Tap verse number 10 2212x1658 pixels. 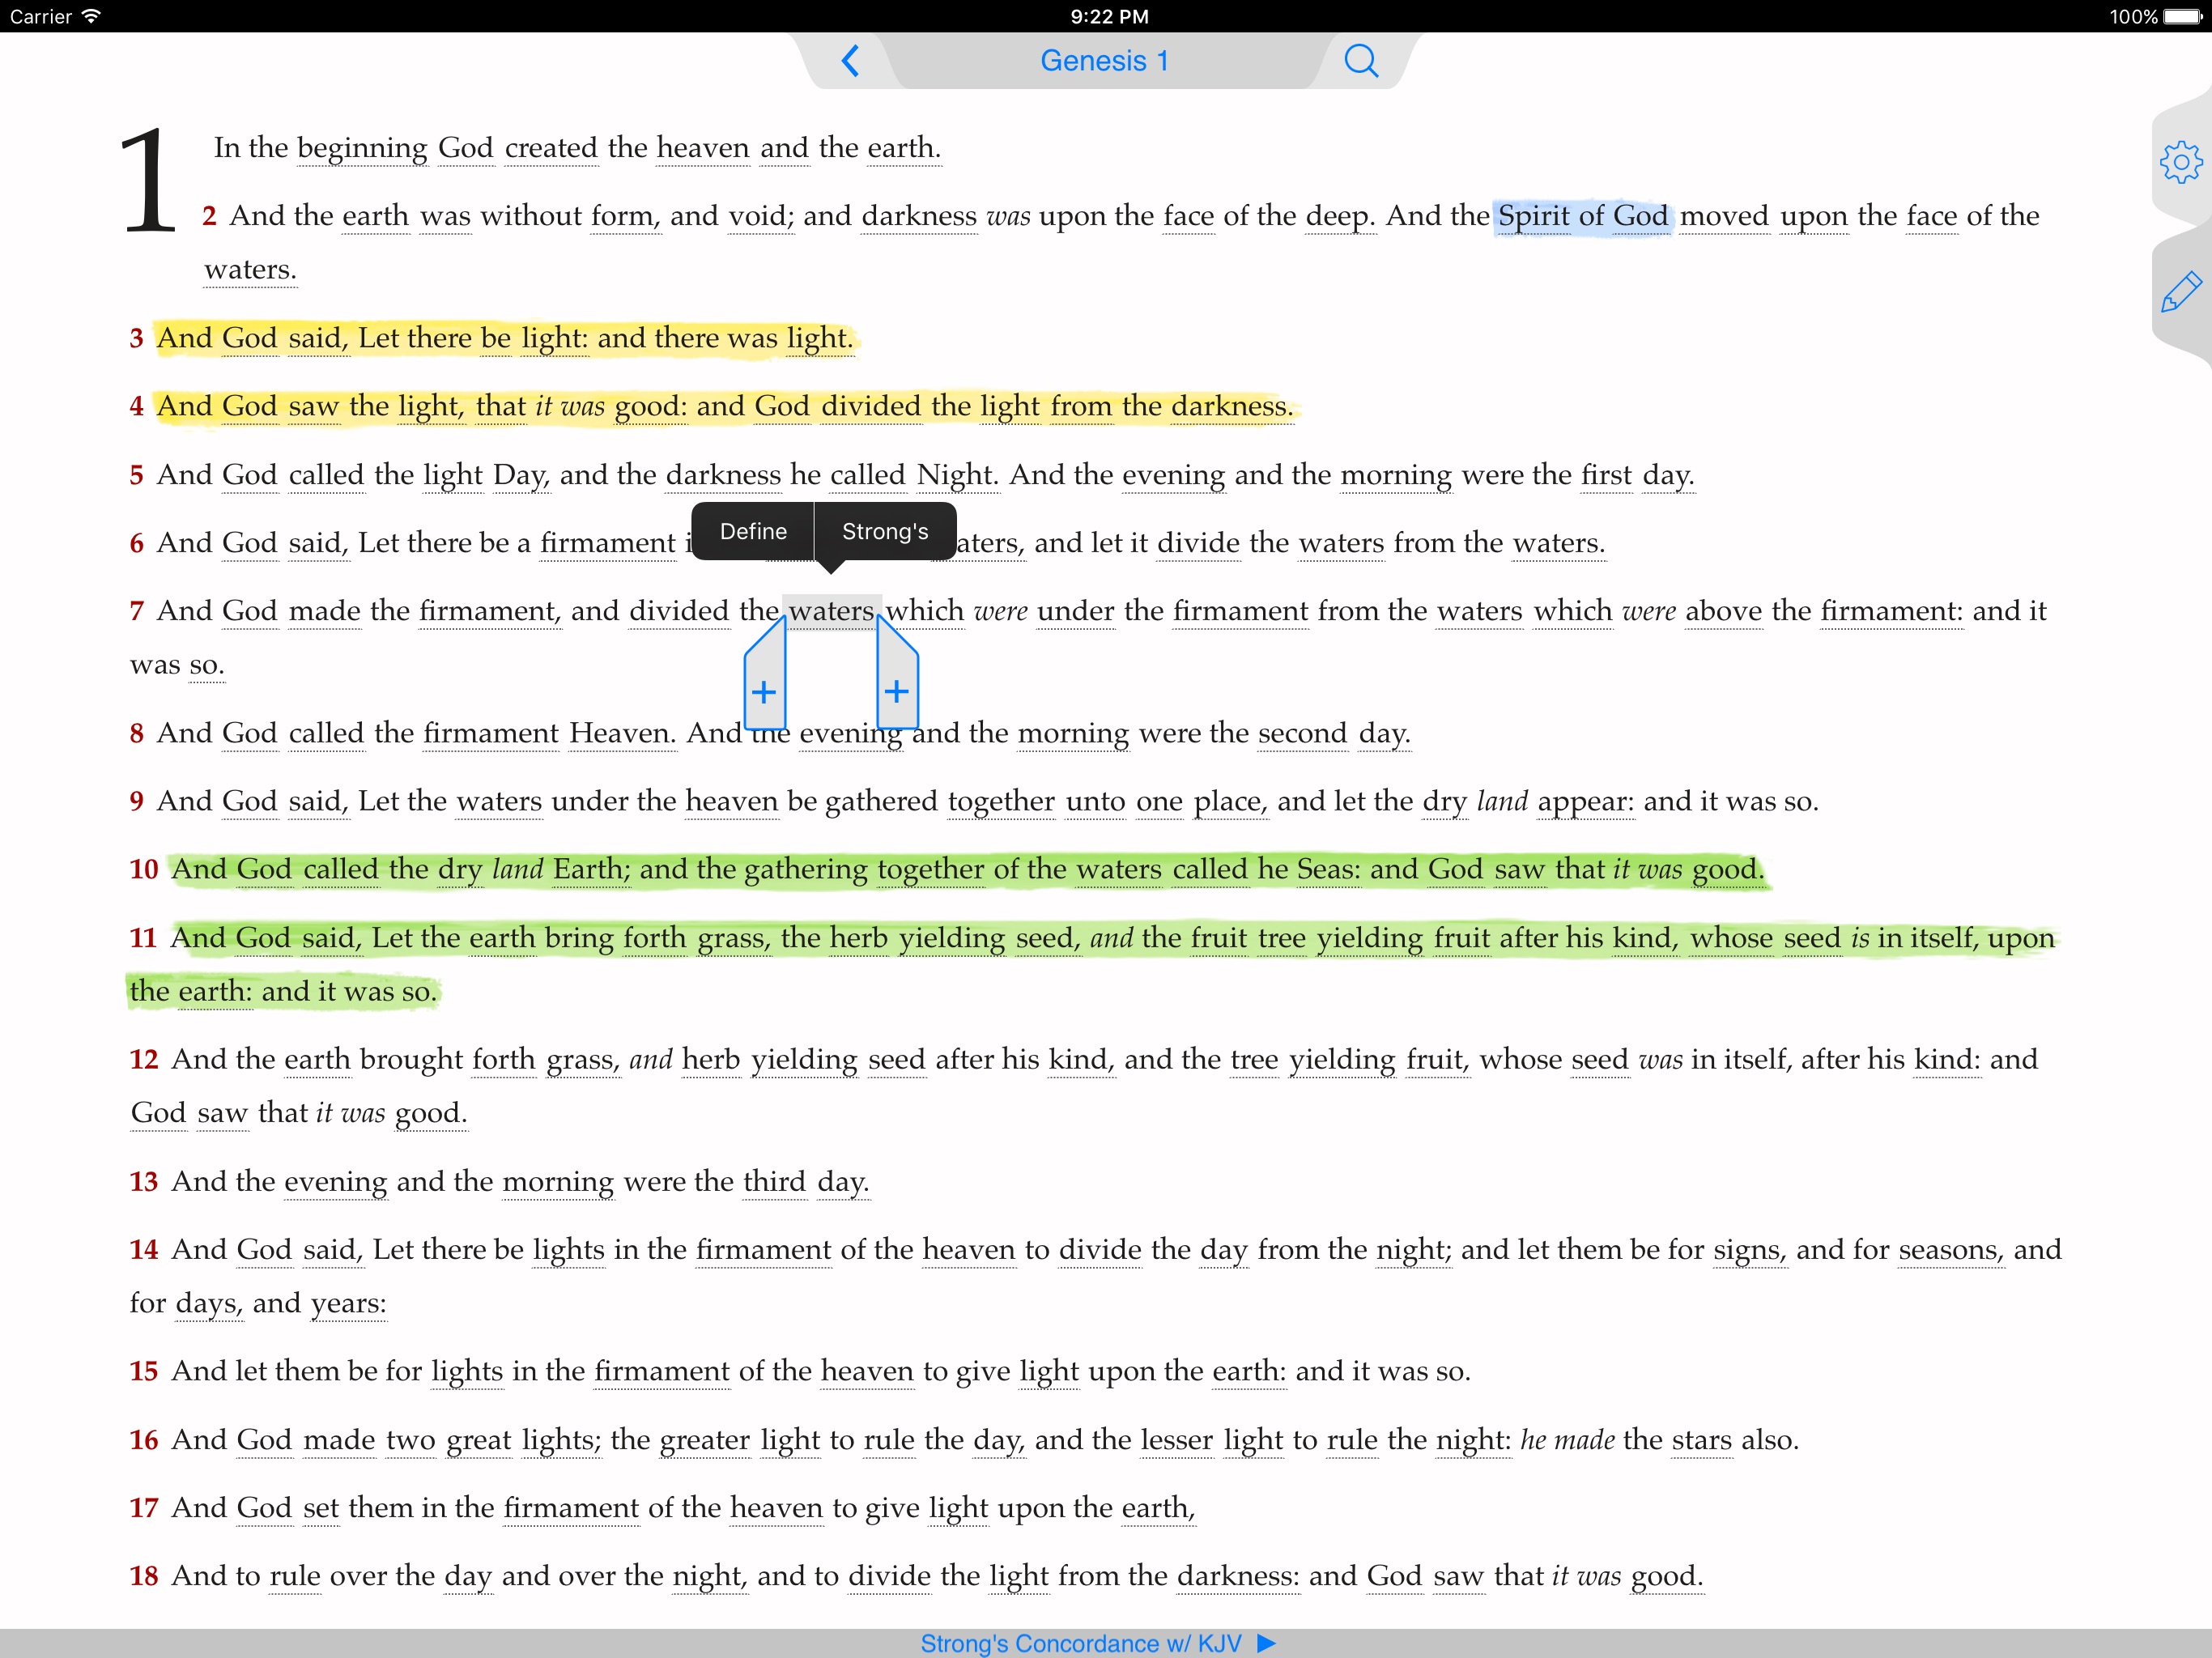coord(144,869)
